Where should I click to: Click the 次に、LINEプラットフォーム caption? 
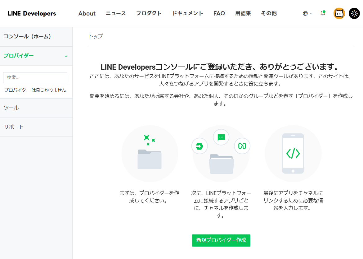point(221,204)
